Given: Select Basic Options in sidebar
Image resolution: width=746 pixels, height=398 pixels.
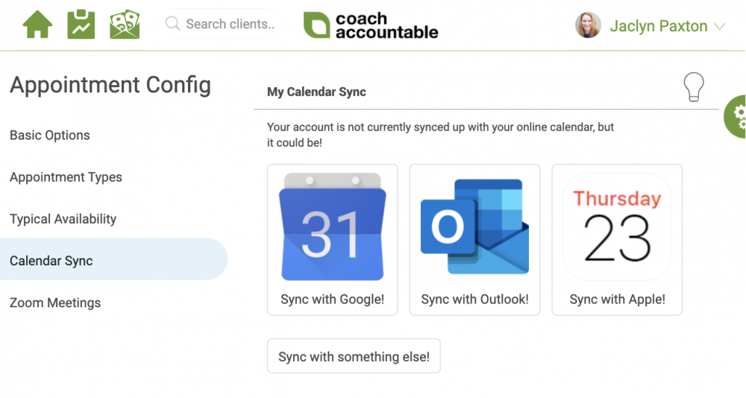Looking at the screenshot, I should 50,135.
